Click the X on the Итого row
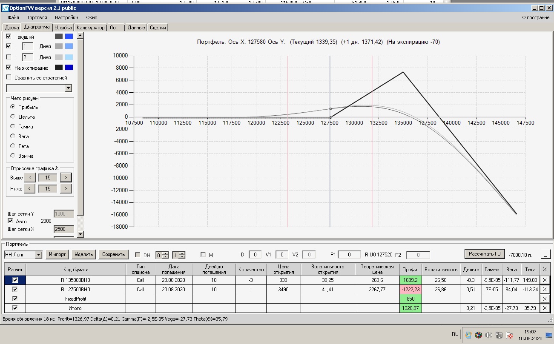The image size is (554, 344). (545, 308)
